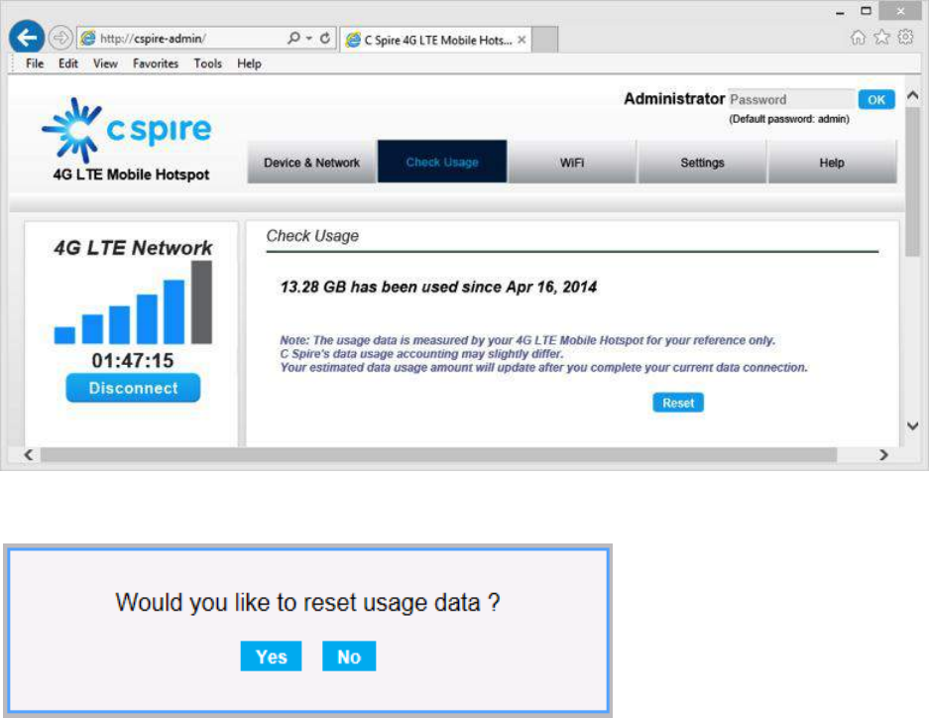Click the horizontal scrollbar left arrow

(x=29, y=455)
